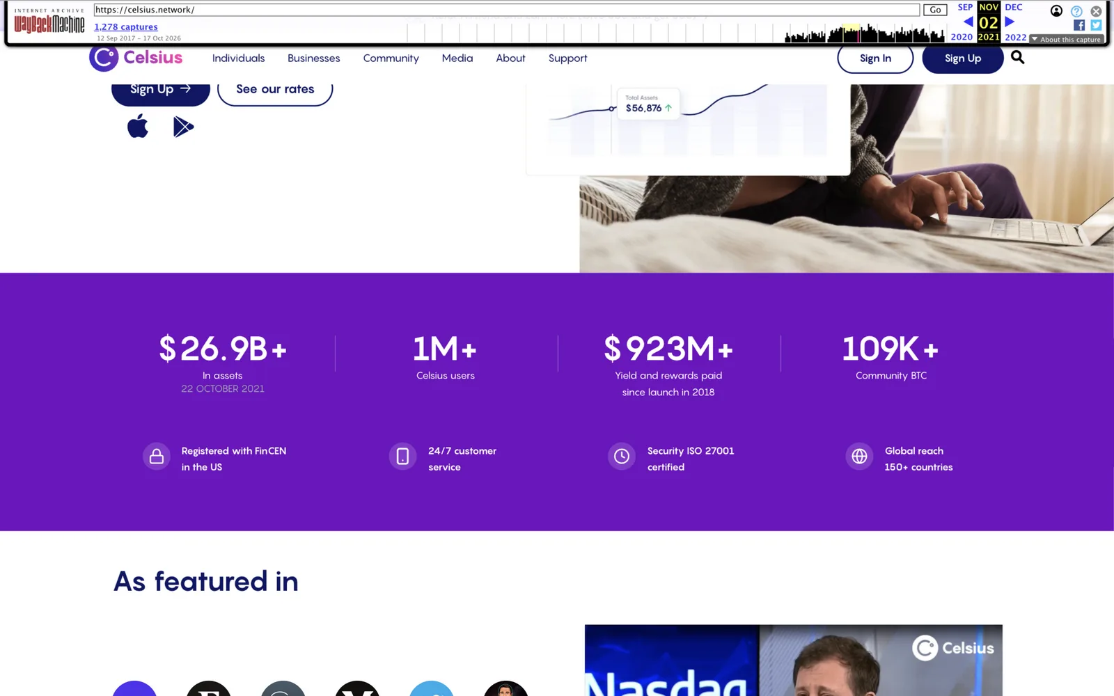The height and width of the screenshot is (696, 1114).
Task: Open the search magnifier icon
Action: coord(1017,58)
